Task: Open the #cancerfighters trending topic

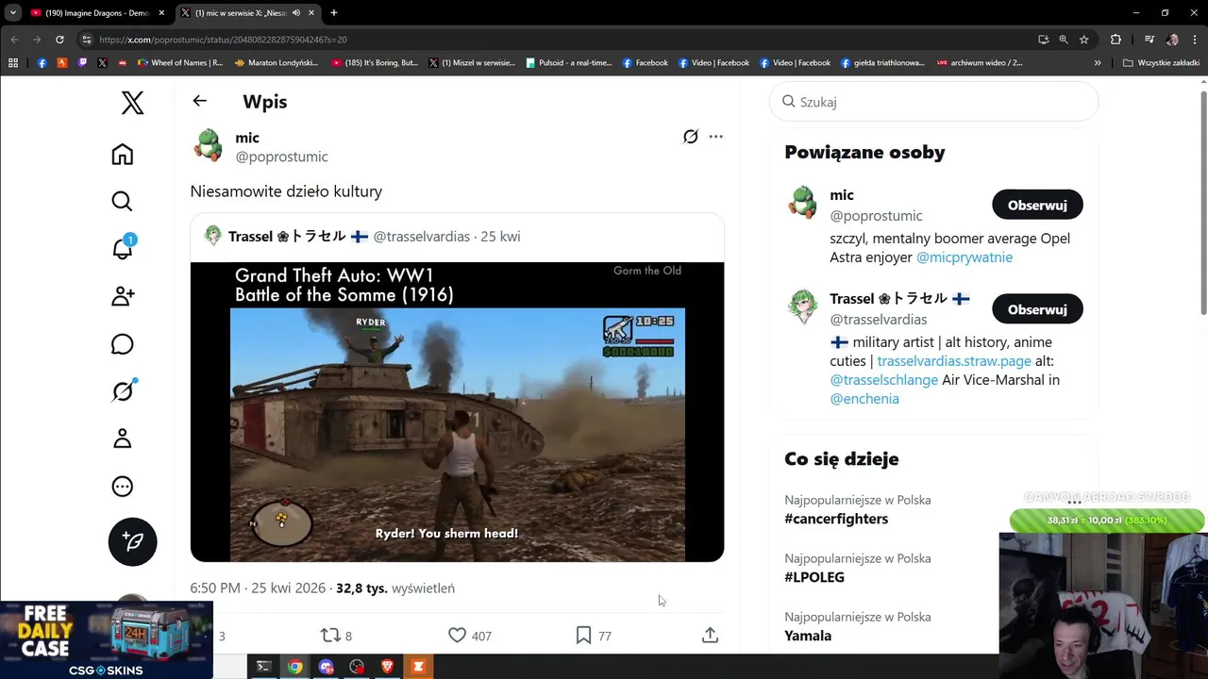Action: point(836,519)
